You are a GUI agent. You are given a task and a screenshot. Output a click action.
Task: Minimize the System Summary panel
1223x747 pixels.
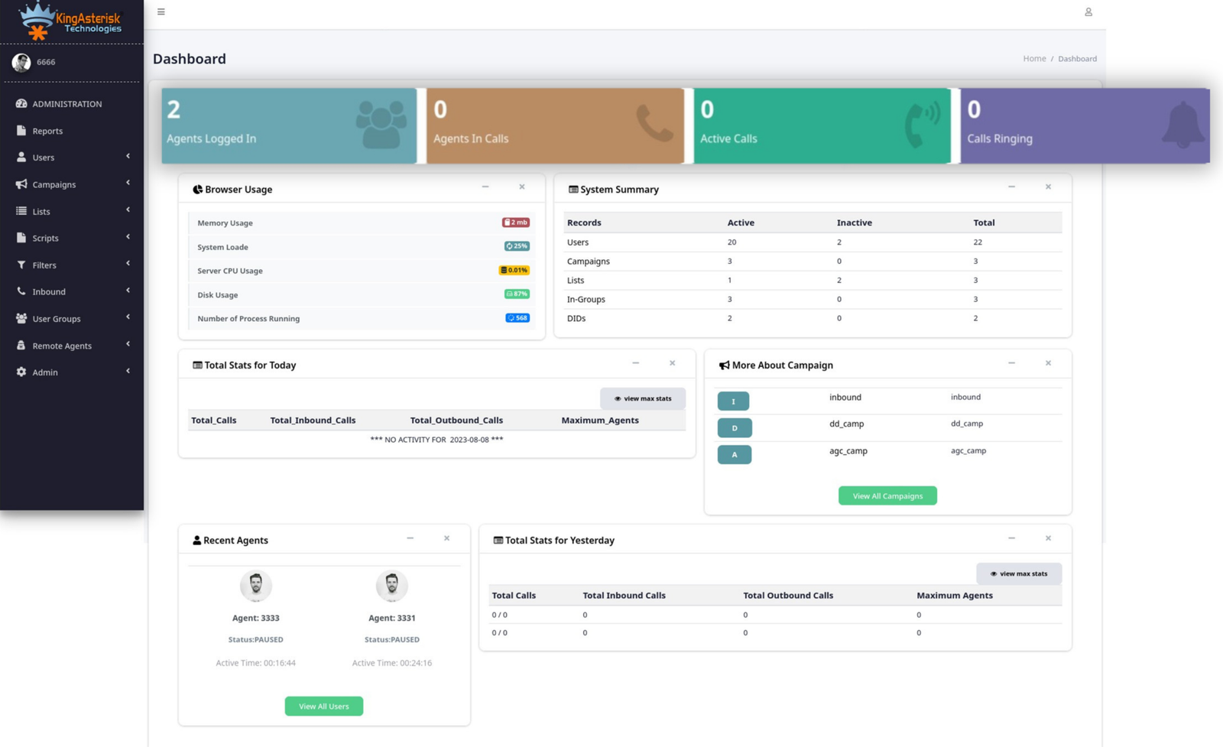point(1011,187)
